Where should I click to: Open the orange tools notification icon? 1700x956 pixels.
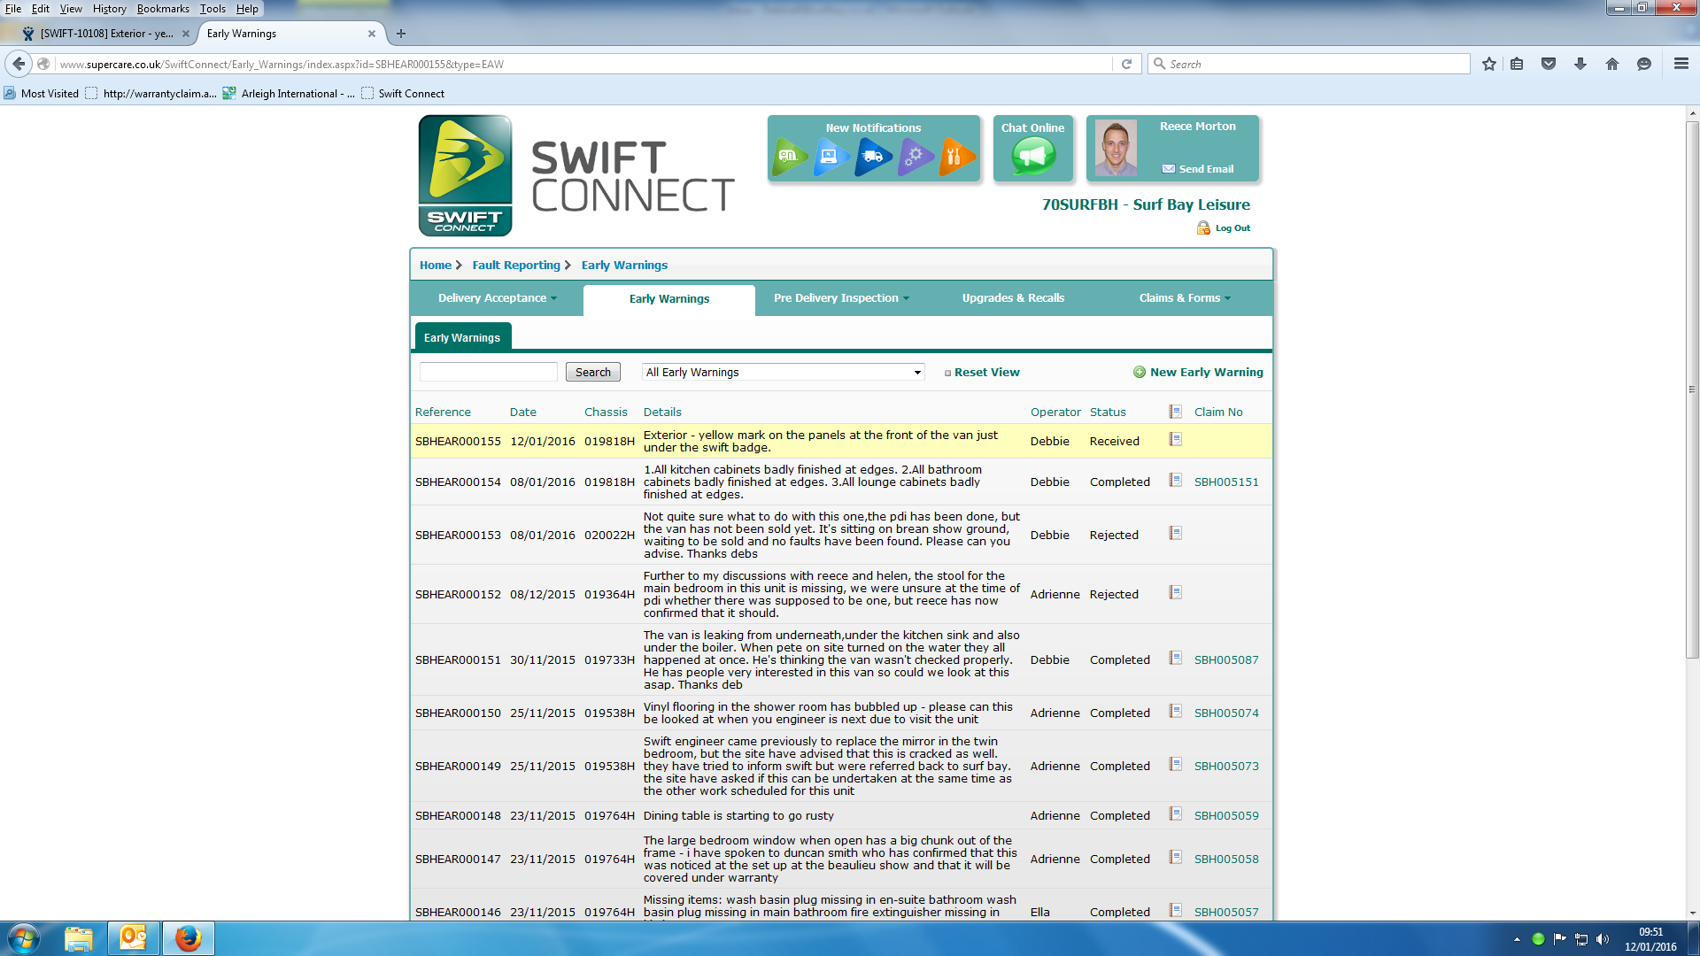pos(956,157)
